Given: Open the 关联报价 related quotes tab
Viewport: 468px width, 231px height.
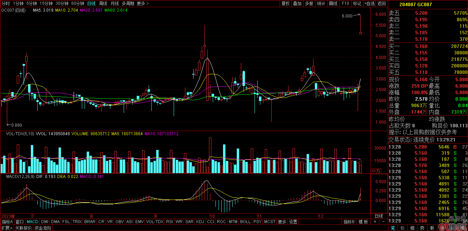Looking at the screenshot, I should coord(23,228).
